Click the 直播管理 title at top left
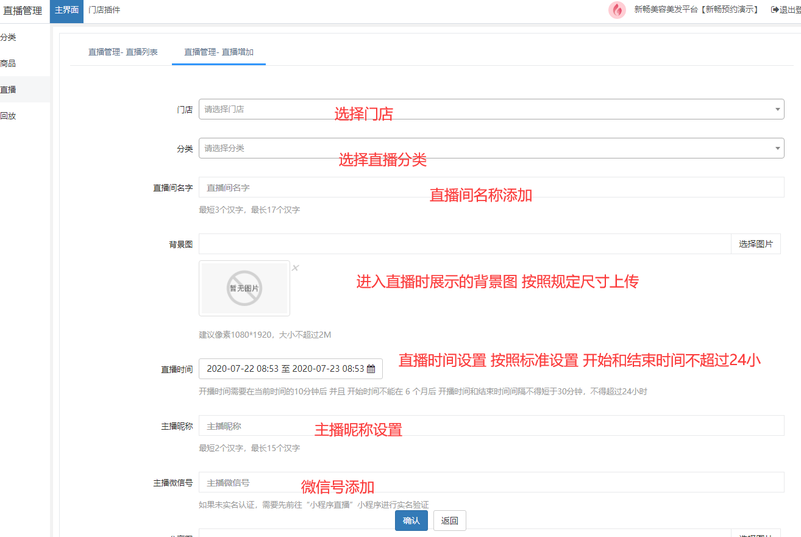Image resolution: width=801 pixels, height=537 pixels. coord(23,10)
